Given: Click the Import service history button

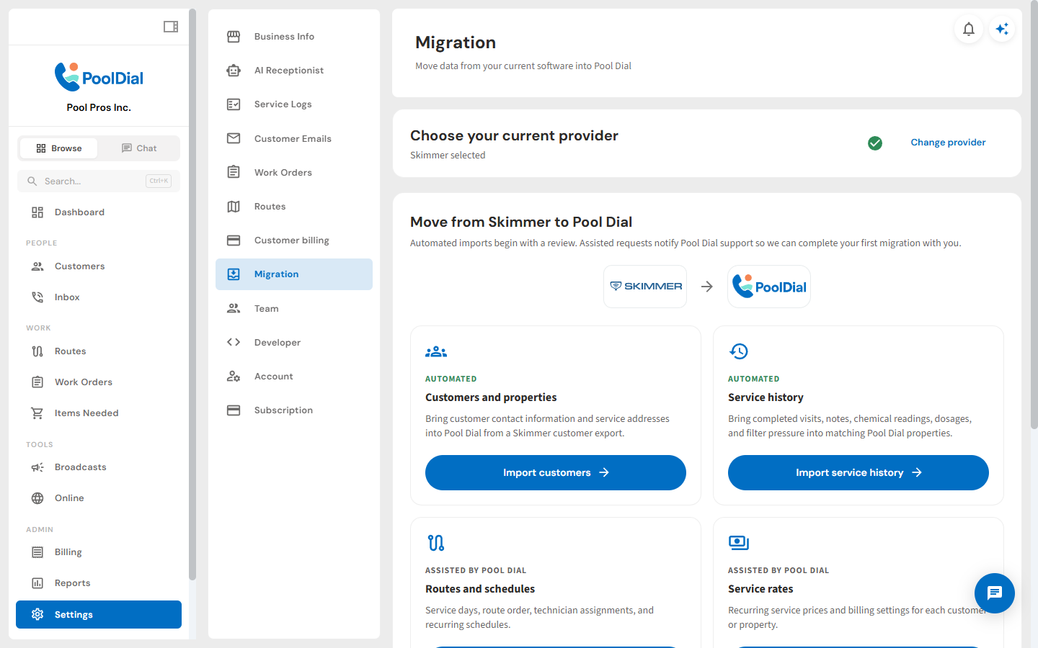Looking at the screenshot, I should [859, 473].
